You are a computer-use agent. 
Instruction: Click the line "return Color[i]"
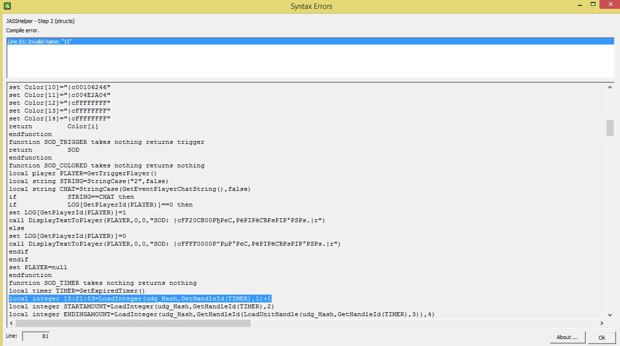pos(54,126)
